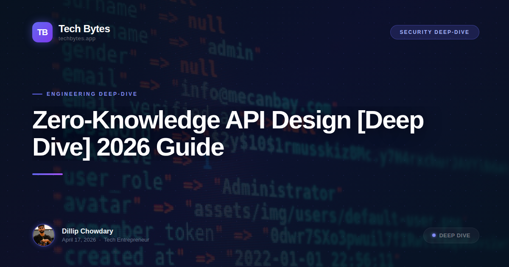Toggle the ENGINEERING DEEP-DIVE category label
The height and width of the screenshot is (267, 509).
point(92,94)
